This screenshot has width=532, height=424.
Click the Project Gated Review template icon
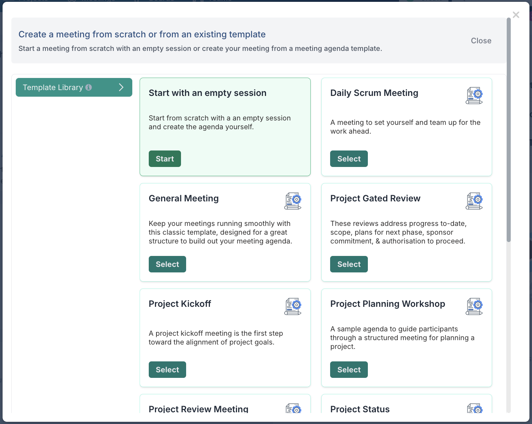click(474, 201)
